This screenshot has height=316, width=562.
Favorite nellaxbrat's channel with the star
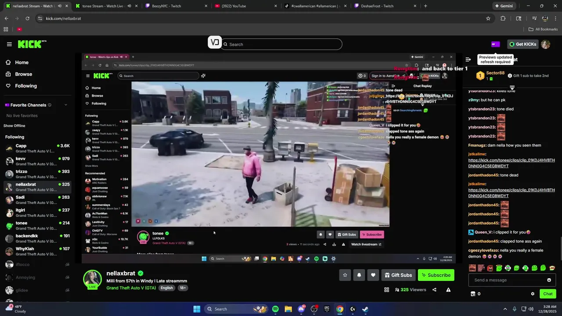345,275
